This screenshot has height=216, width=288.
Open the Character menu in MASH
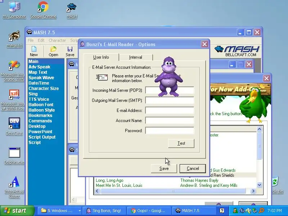pos(57,40)
